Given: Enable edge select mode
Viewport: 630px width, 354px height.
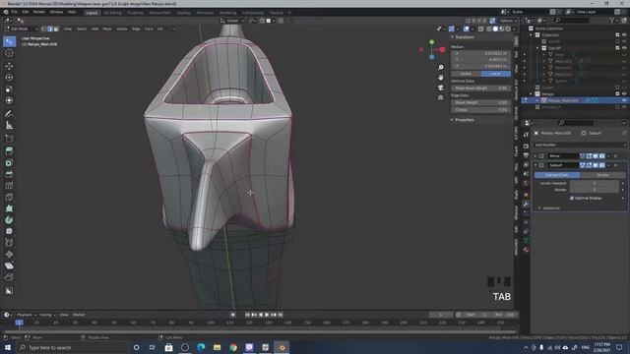Looking at the screenshot, I should click(50, 29).
